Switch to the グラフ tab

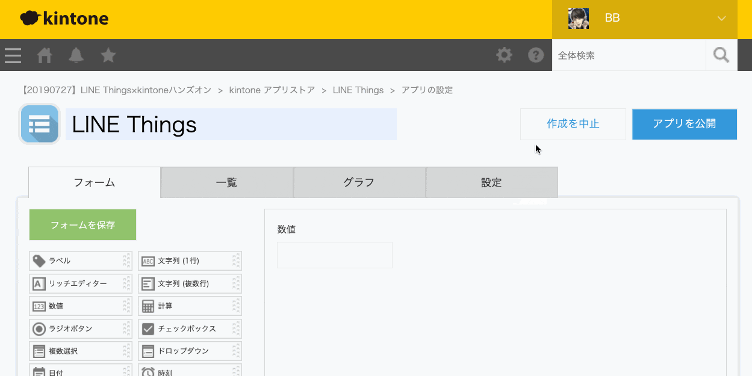(x=359, y=182)
